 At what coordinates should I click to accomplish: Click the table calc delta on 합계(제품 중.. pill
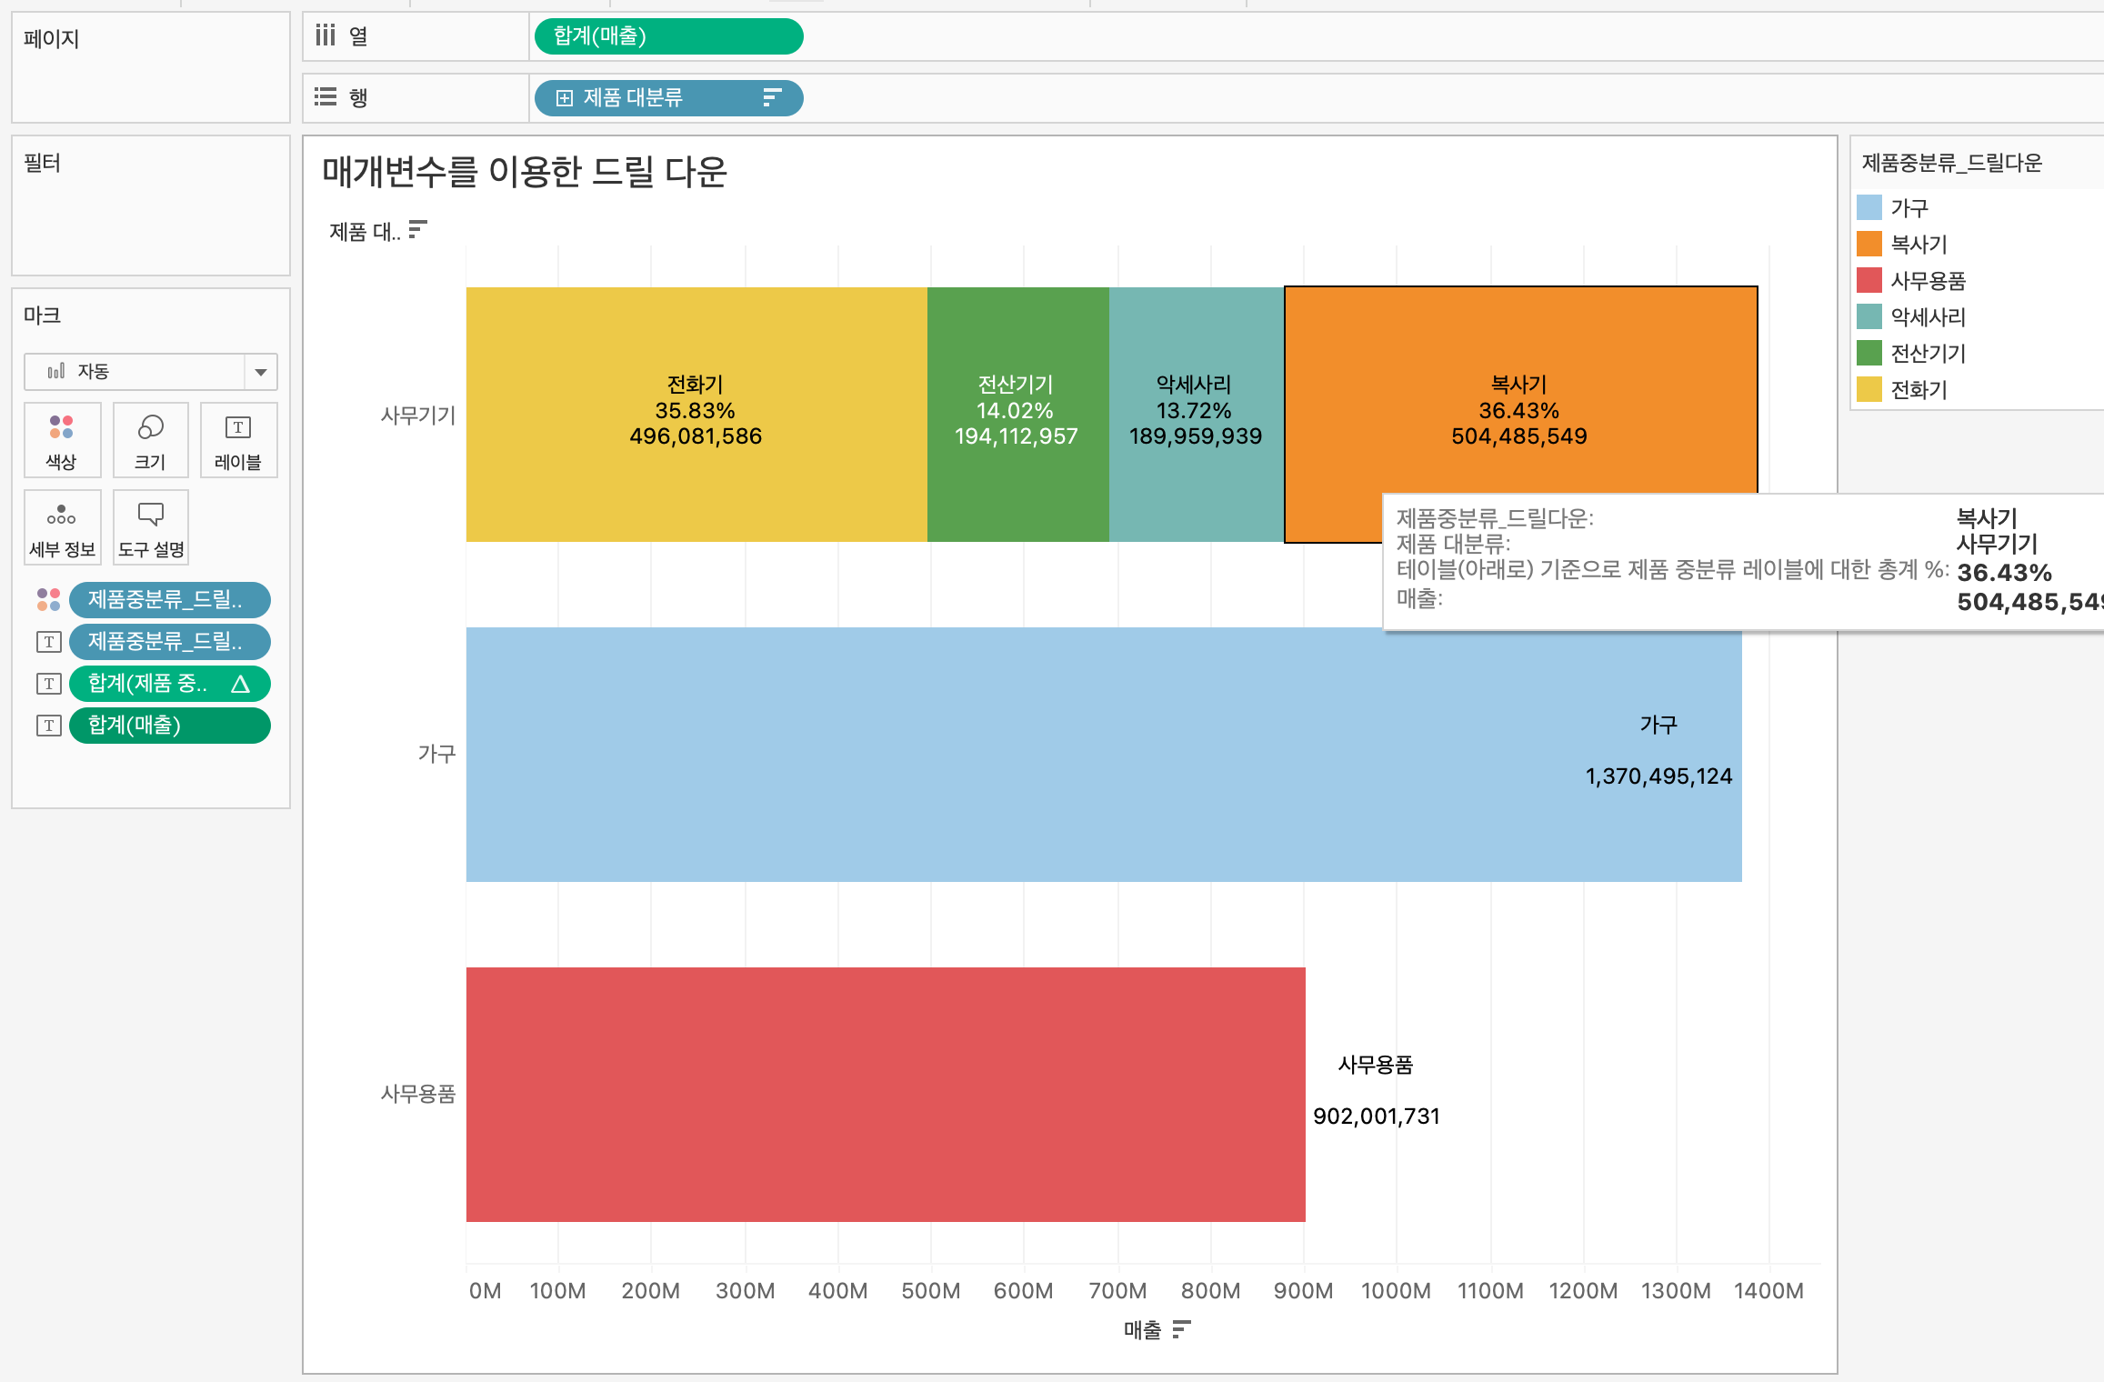(240, 685)
